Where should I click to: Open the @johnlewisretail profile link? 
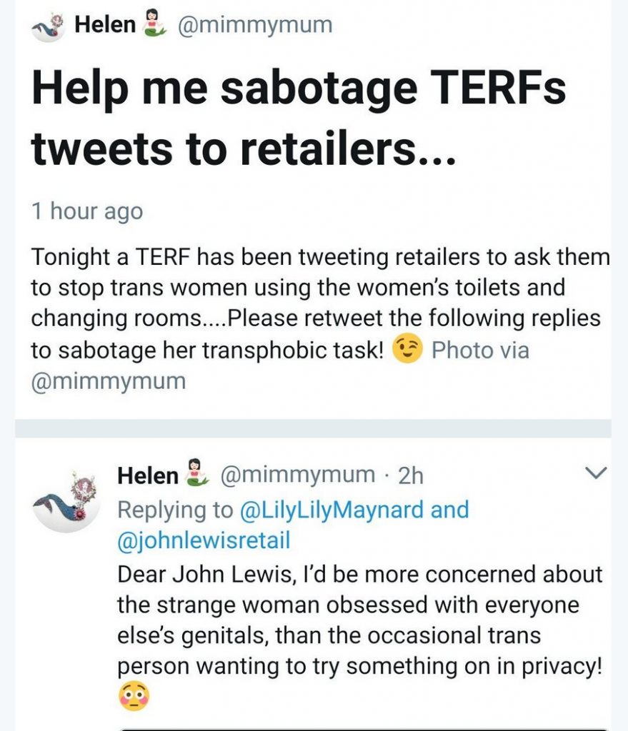[204, 540]
